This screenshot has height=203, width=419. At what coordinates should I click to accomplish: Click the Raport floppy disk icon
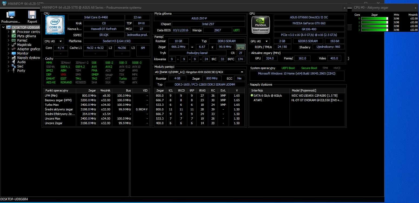(x=32, y=15)
